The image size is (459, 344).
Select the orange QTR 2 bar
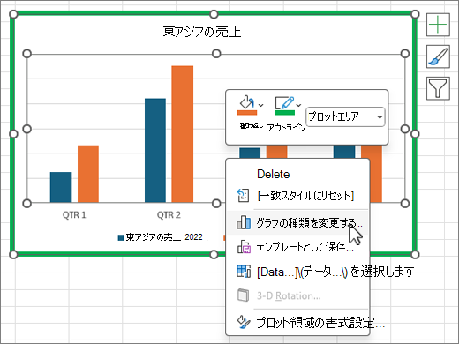pos(183,134)
